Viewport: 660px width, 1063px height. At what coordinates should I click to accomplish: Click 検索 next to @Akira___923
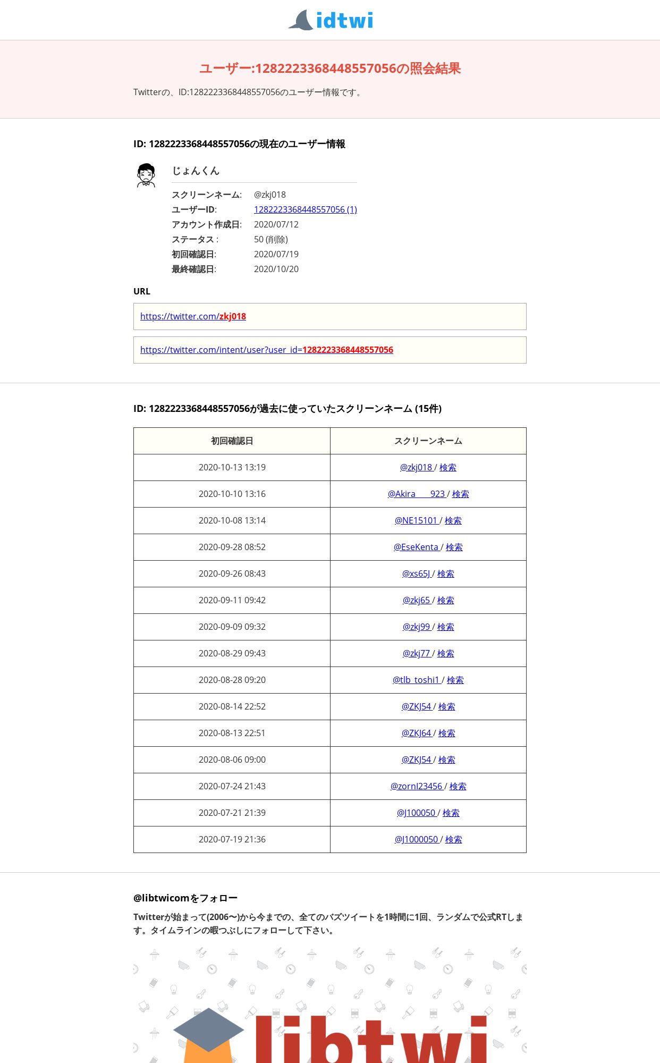click(x=461, y=494)
